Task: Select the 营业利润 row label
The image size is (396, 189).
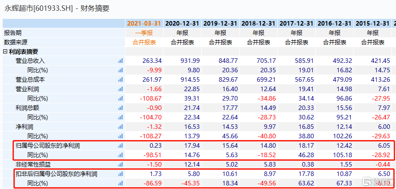Action: (27, 89)
